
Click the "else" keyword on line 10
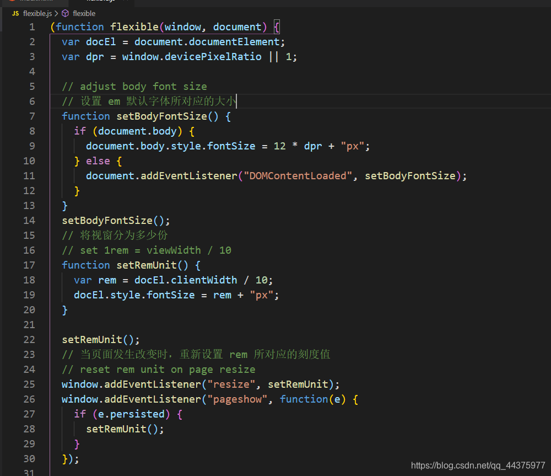(98, 161)
